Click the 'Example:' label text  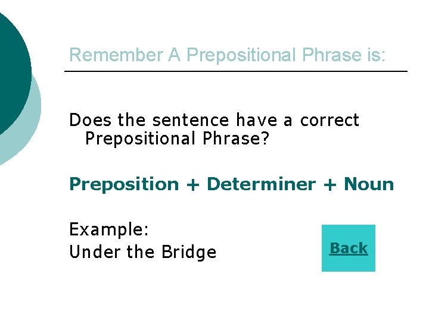click(x=108, y=229)
